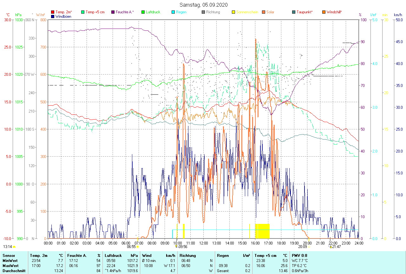Click the Feuchte A. table column header
Image resolution: width=406 pixels, height=274 pixels.
(x=76, y=256)
